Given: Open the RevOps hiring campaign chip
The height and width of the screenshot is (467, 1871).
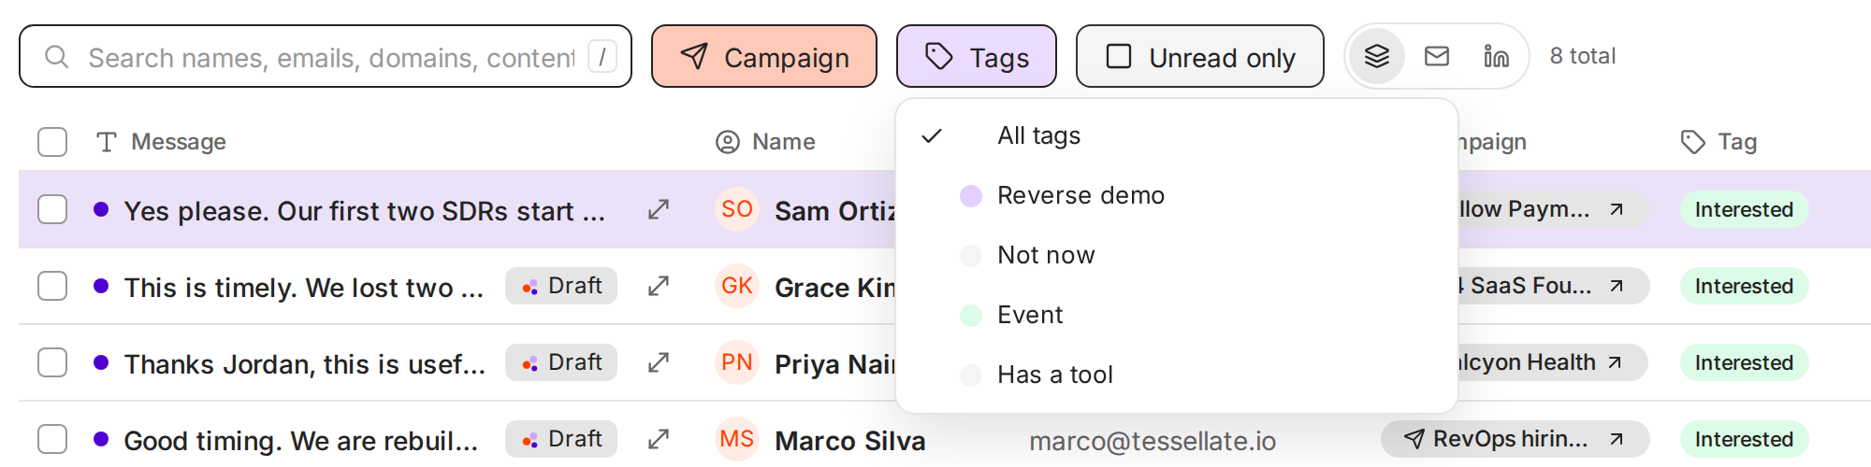Looking at the screenshot, I should [1516, 439].
